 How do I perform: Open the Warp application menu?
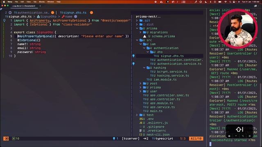(10, 2)
